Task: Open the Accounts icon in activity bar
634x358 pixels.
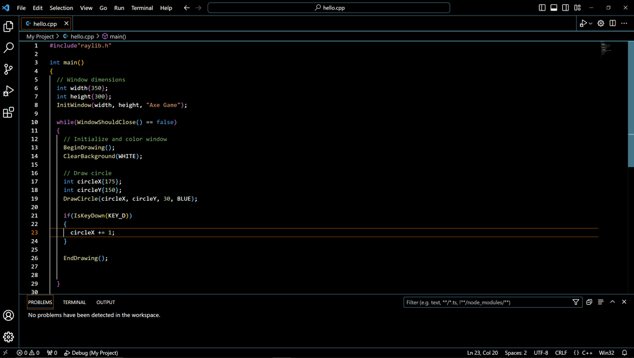Action: click(8, 315)
